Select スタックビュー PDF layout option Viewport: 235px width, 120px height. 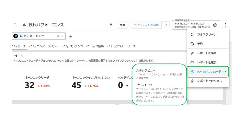tap(146, 70)
